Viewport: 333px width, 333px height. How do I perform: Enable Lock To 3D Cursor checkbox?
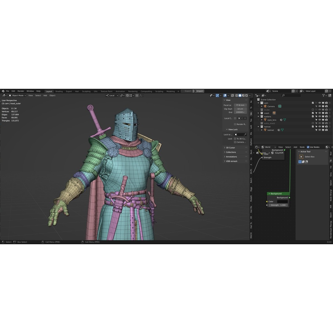point(235,139)
